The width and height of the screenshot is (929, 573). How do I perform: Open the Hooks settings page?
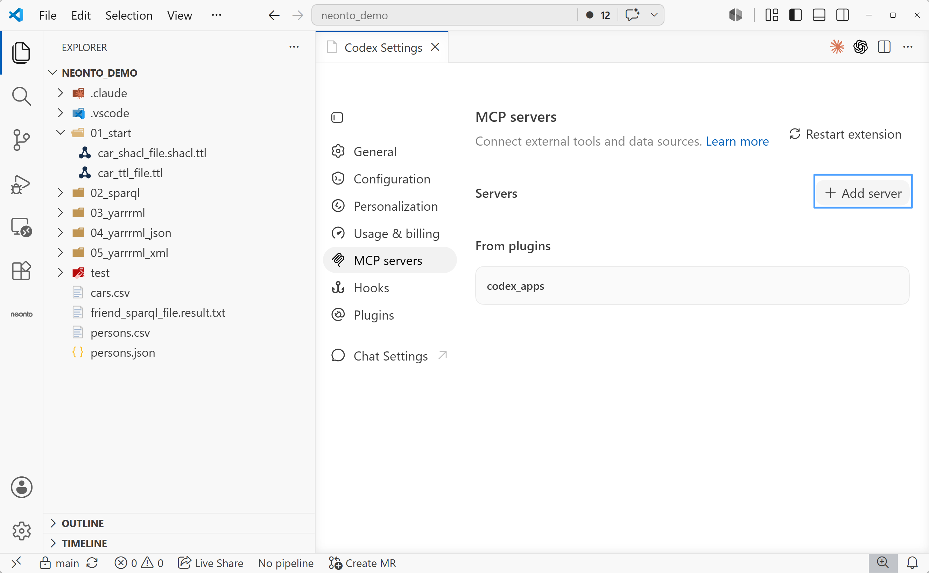coord(390,288)
